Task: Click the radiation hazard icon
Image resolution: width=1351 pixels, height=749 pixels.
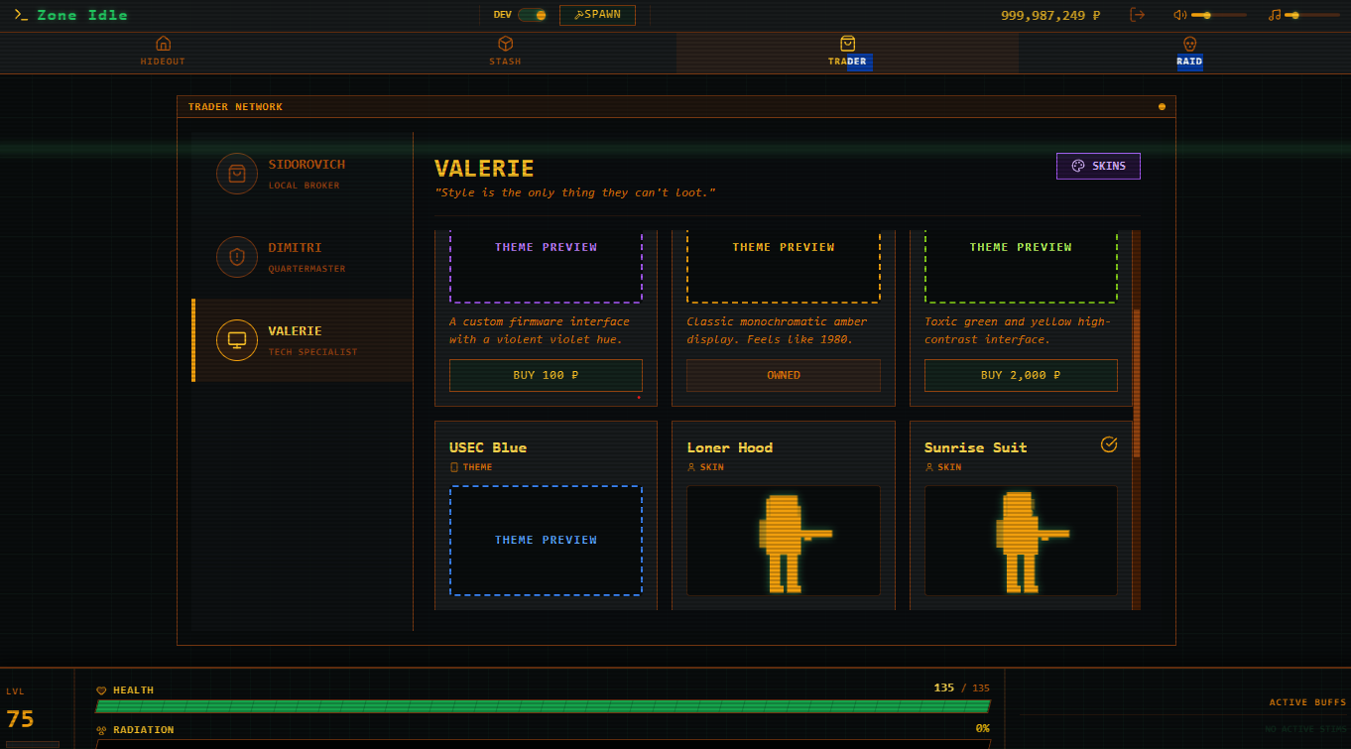Action: pyautogui.click(x=101, y=730)
